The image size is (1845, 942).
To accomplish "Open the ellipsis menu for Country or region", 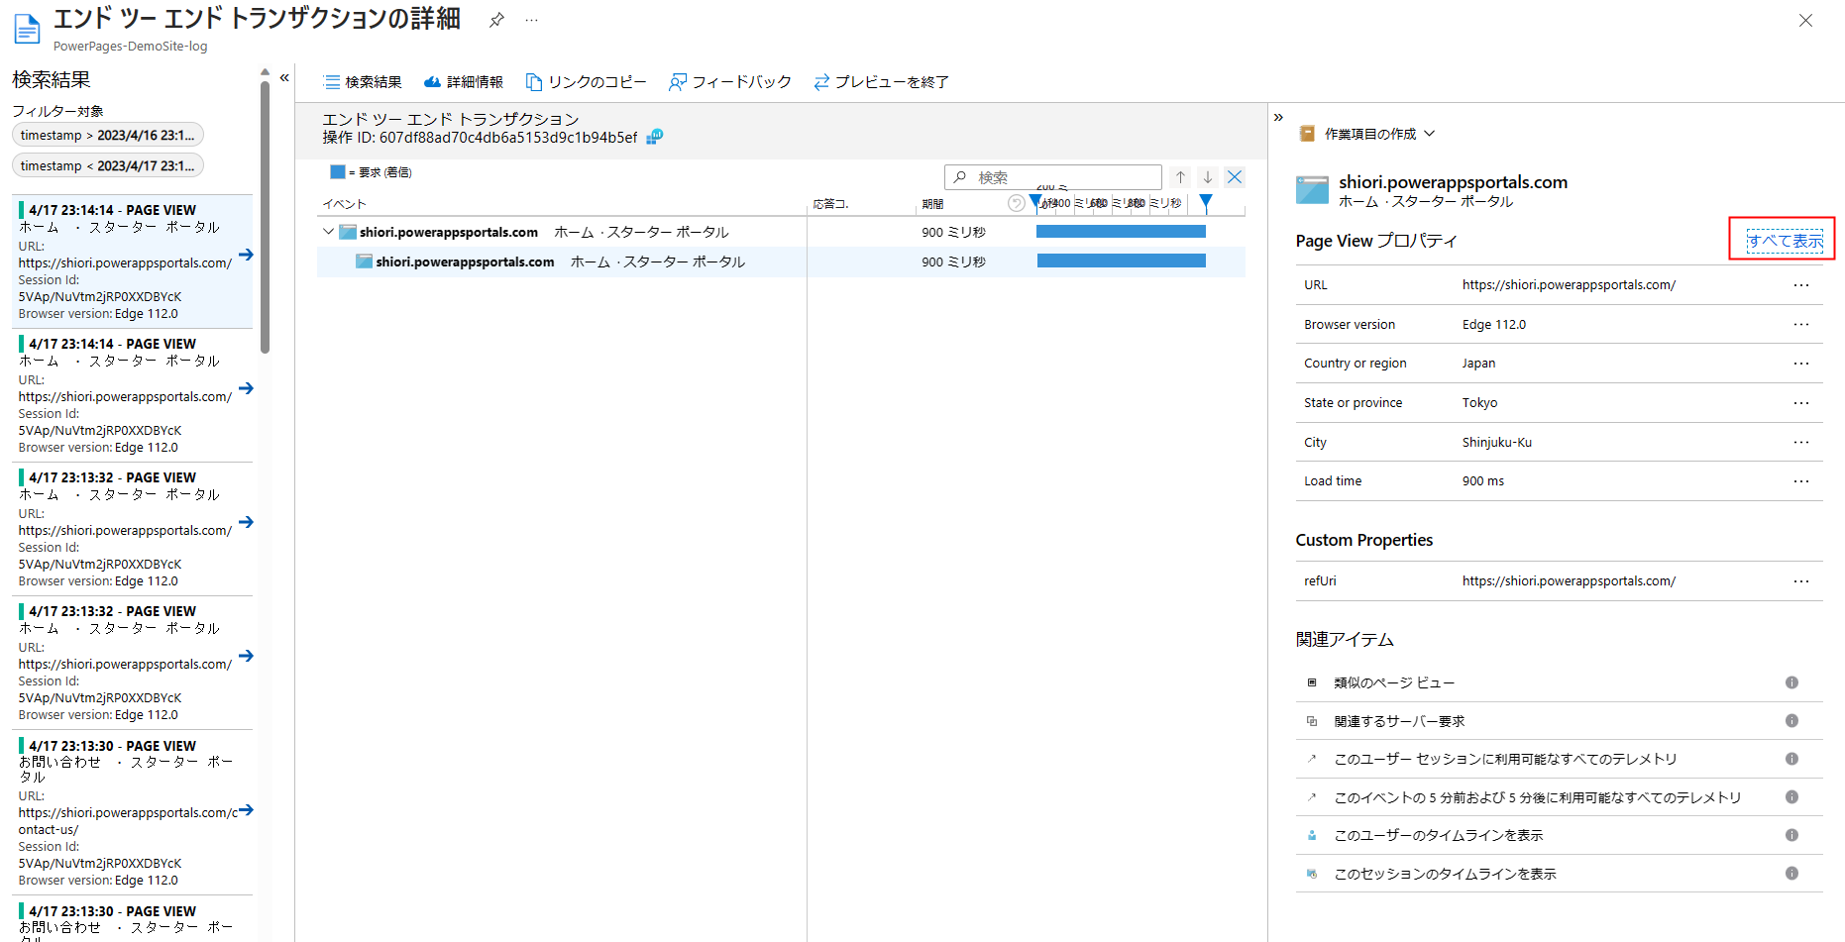I will (x=1801, y=364).
